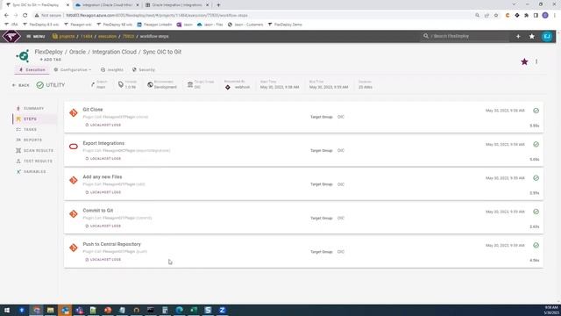
Task: Click the Add any new Files git icon
Action: 74,180
